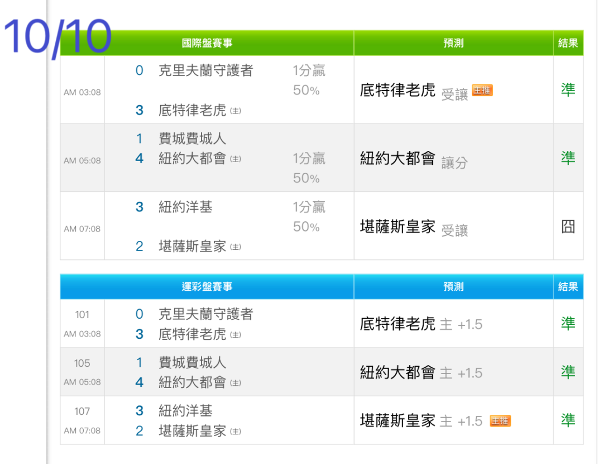Screen dimensions: 603x464
Task: Click the 主 +1.5 spread after predicted 紐約大都會
Action: (x=461, y=373)
